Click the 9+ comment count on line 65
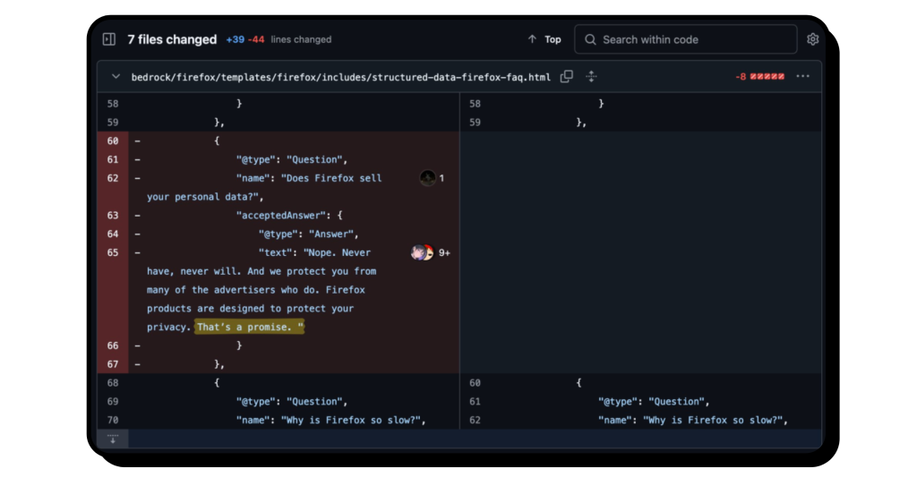The height and width of the screenshot is (486, 917). tap(444, 253)
